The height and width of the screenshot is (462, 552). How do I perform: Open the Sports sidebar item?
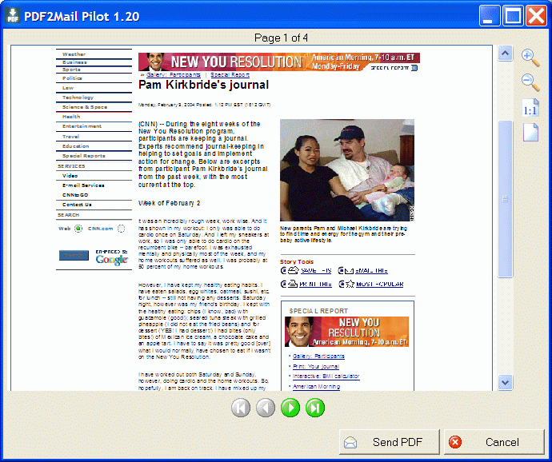pyautogui.click(x=71, y=70)
